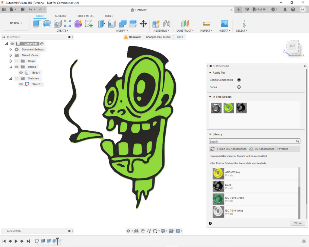Choose the Press Pull tool
The image size is (309, 247).
point(102,24)
